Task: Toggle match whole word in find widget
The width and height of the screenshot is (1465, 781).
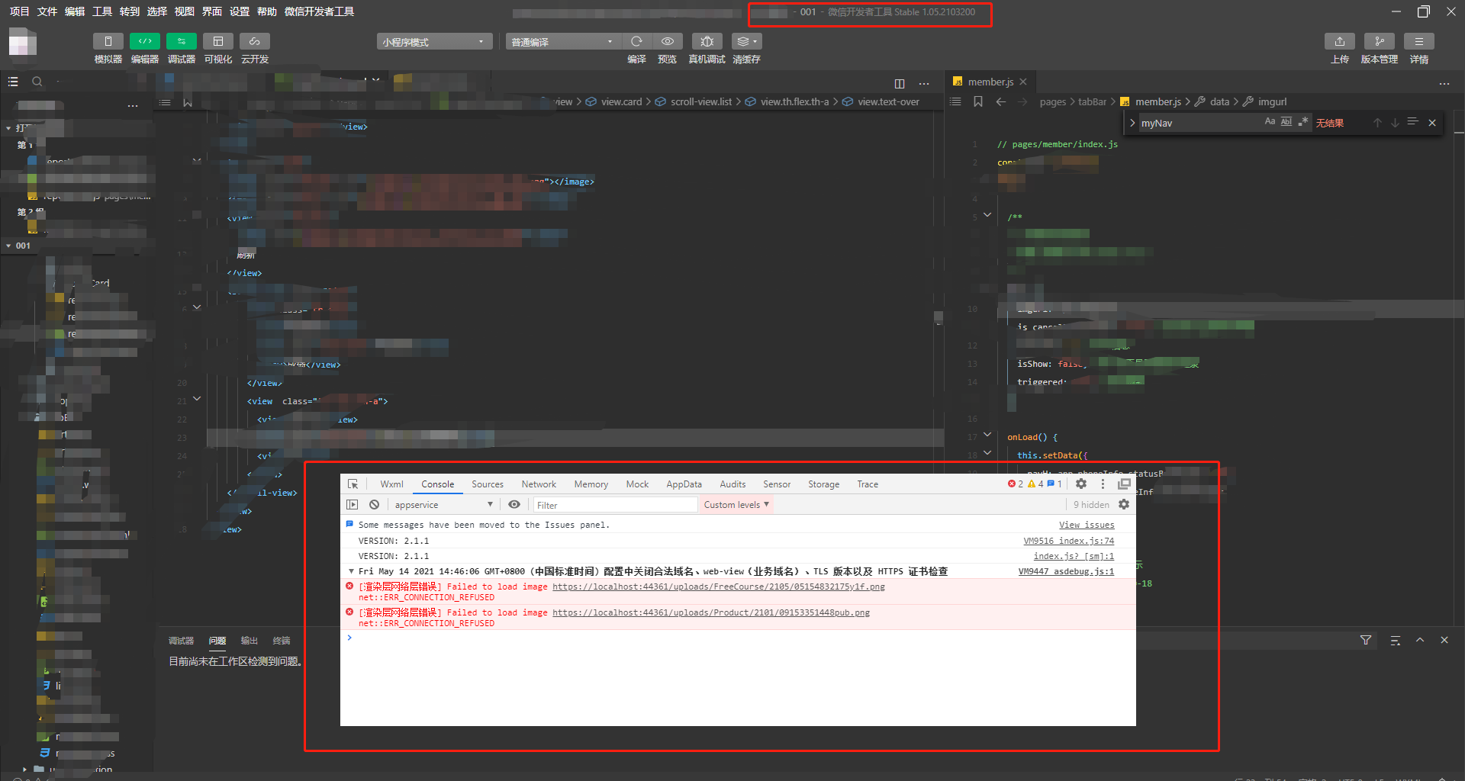Action: click(1286, 122)
